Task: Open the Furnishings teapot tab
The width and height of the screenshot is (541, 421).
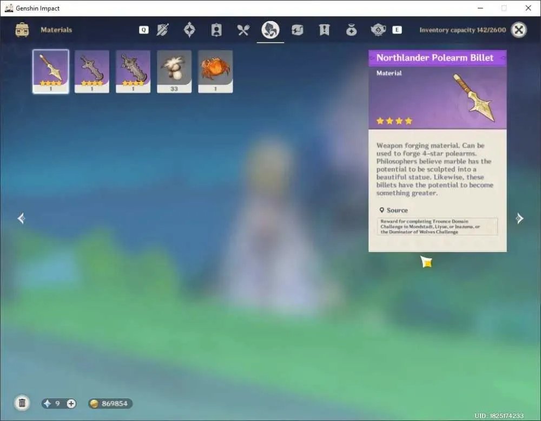Action: [x=378, y=30]
